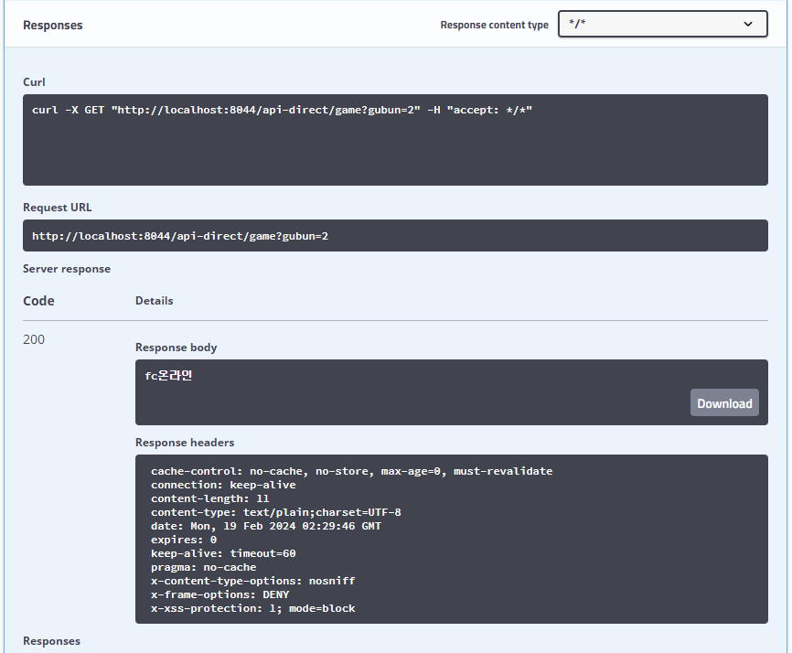
Task: Click the date header line
Action: click(266, 526)
